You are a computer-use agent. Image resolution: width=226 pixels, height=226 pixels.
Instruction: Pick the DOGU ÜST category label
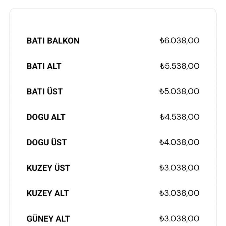coord(46,142)
